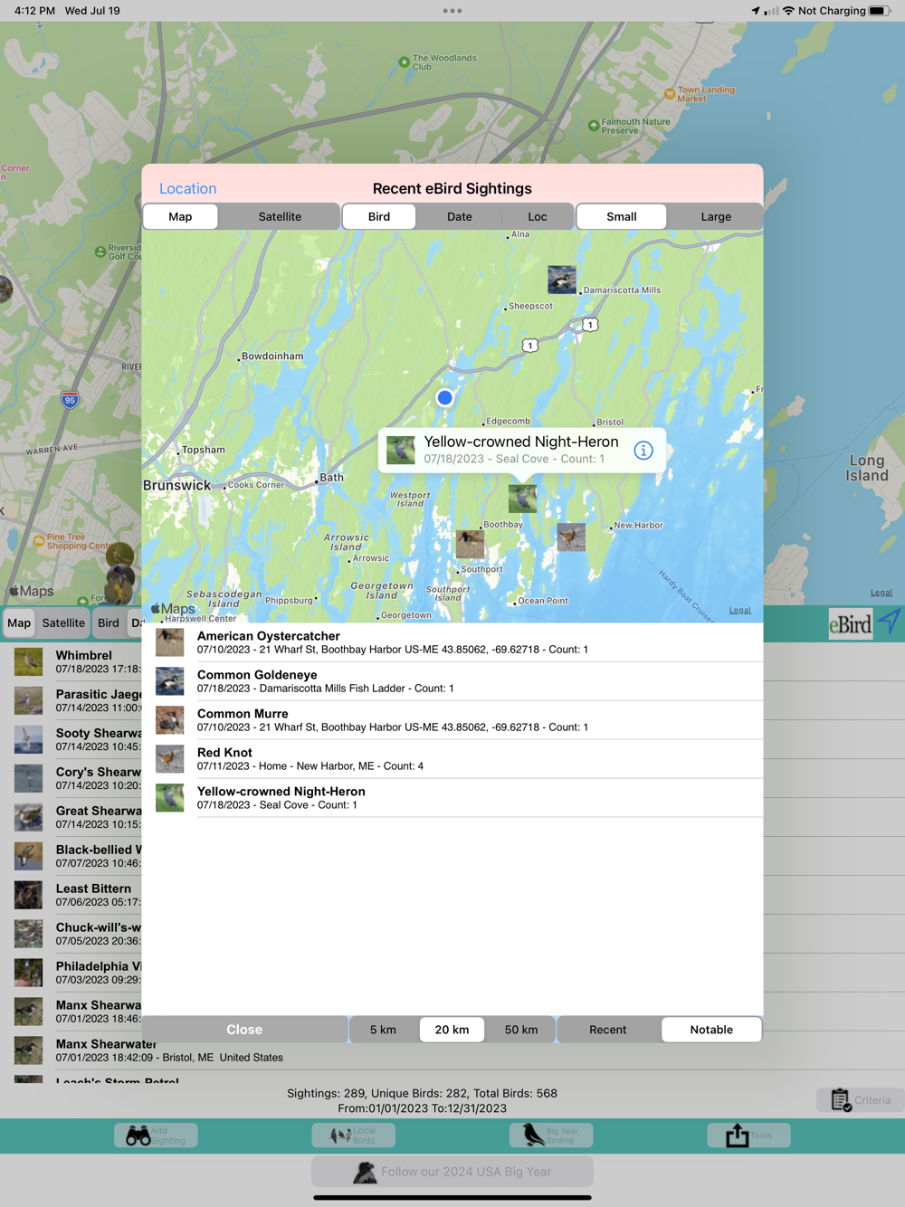
Task: Select Parasitic Jaeger row in background list
Action: pyautogui.click(x=71, y=700)
